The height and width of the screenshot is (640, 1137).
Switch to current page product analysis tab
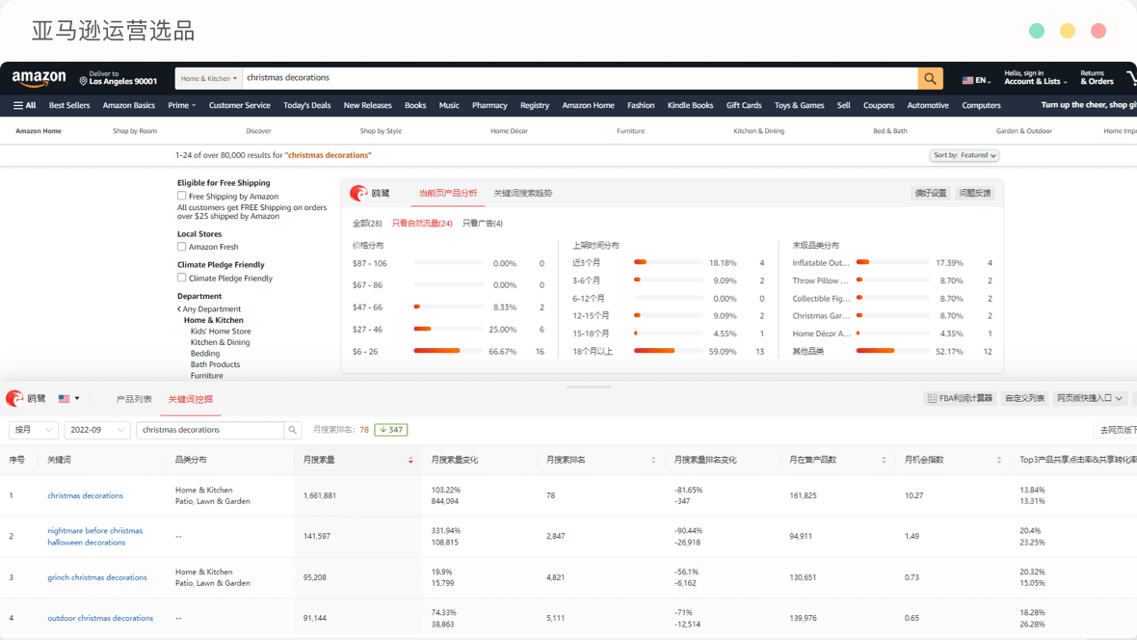pos(448,193)
